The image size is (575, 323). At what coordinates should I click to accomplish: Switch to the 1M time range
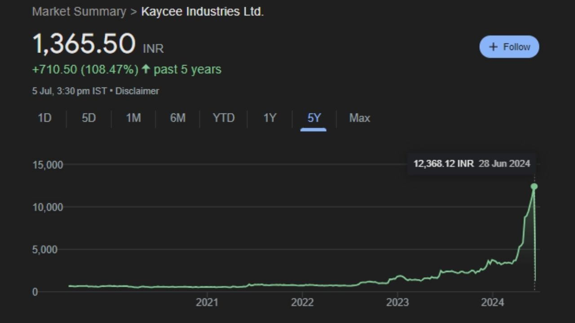click(133, 118)
